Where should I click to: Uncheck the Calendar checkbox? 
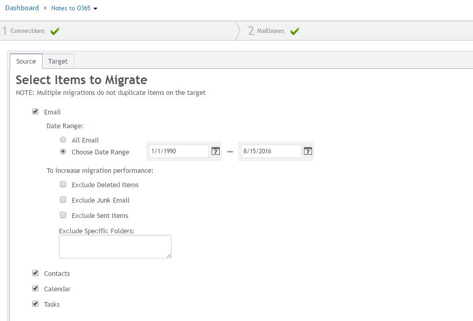(35, 288)
